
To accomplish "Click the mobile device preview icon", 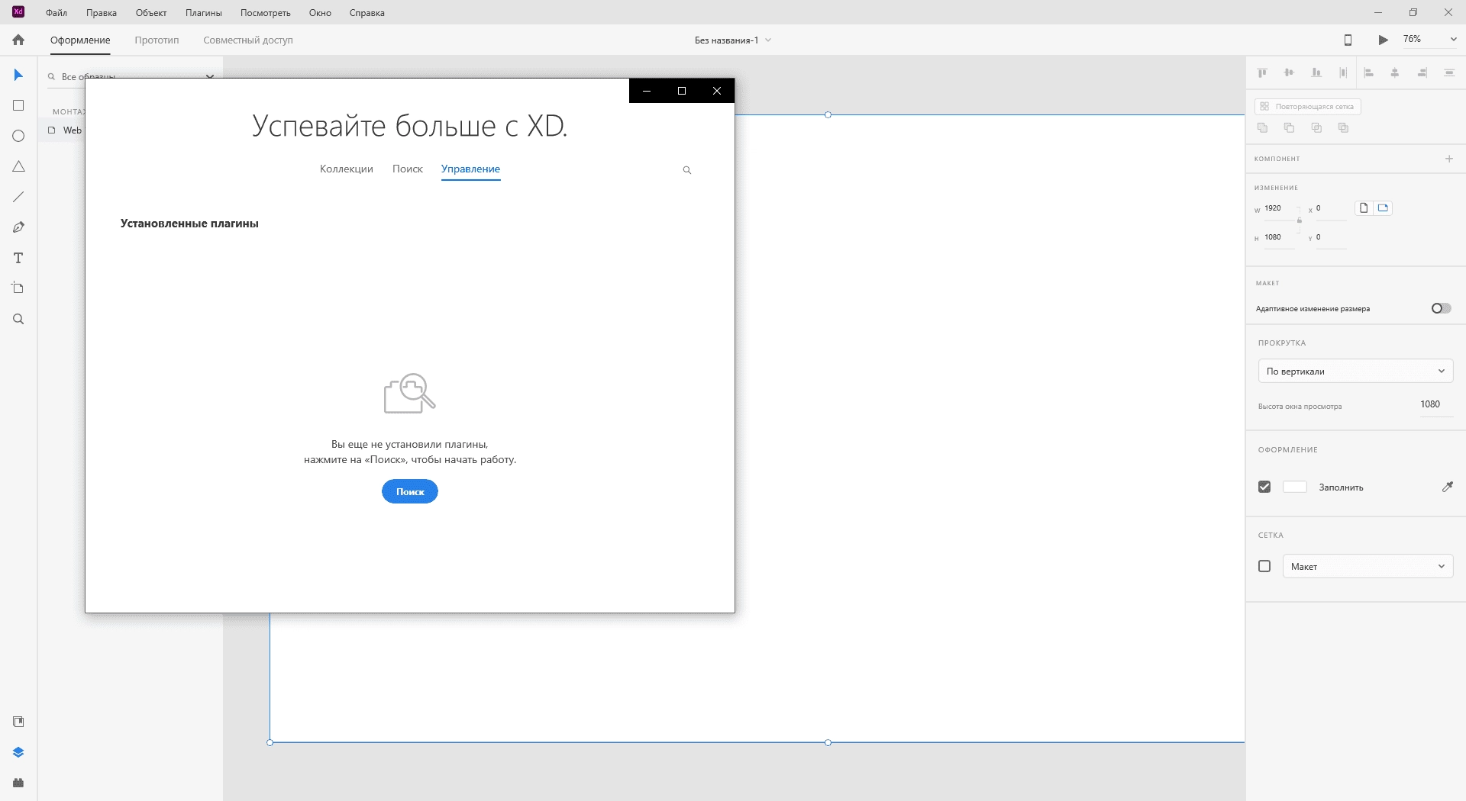I will [1348, 40].
